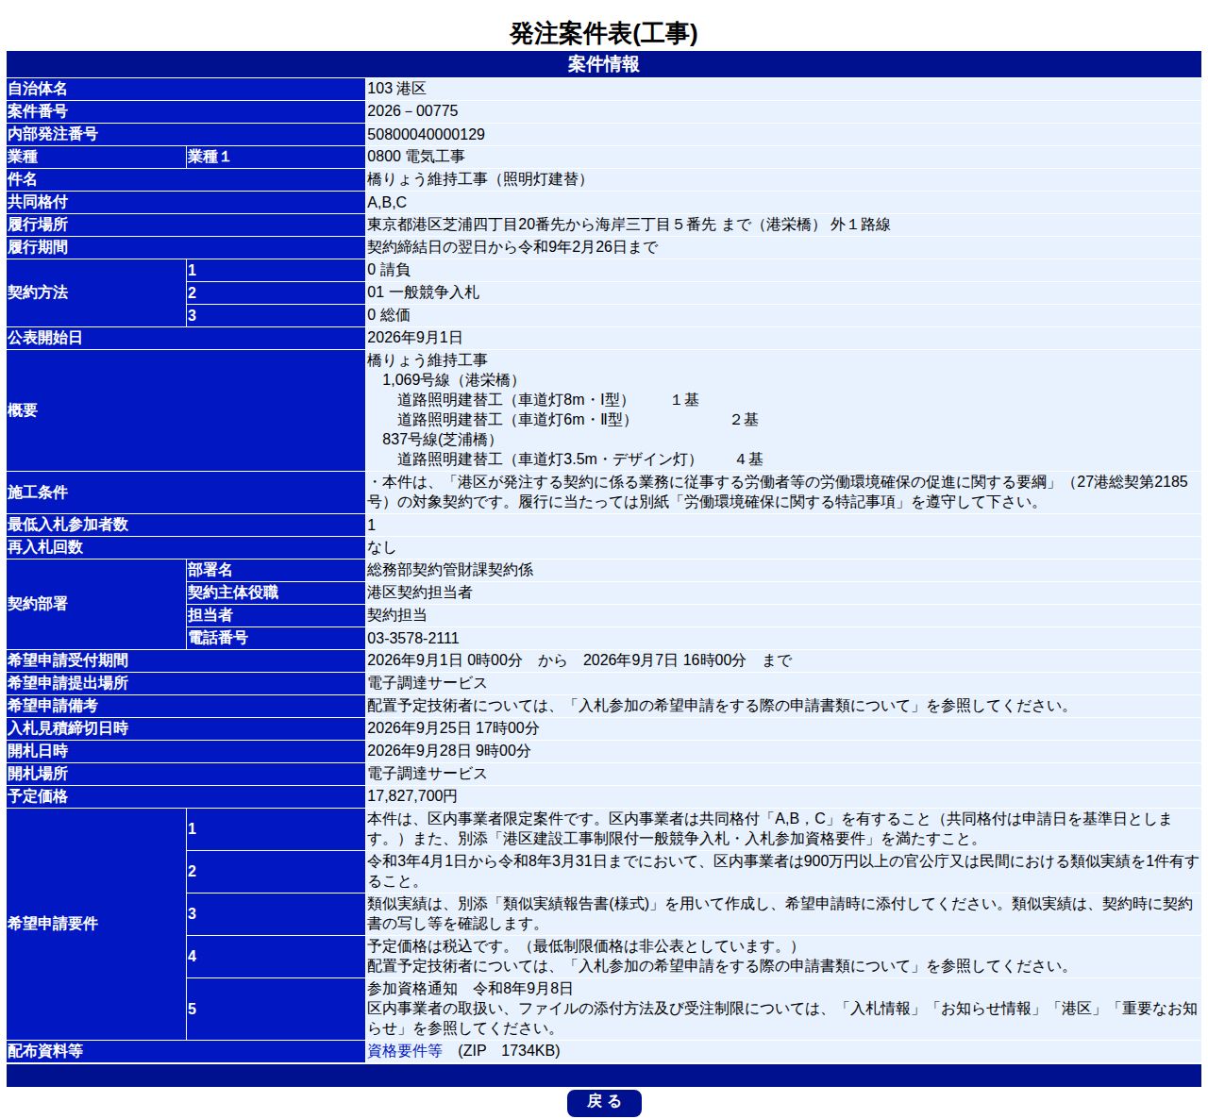Select the 共同格付 label cell
The width and height of the screenshot is (1208, 1119).
coord(185,202)
